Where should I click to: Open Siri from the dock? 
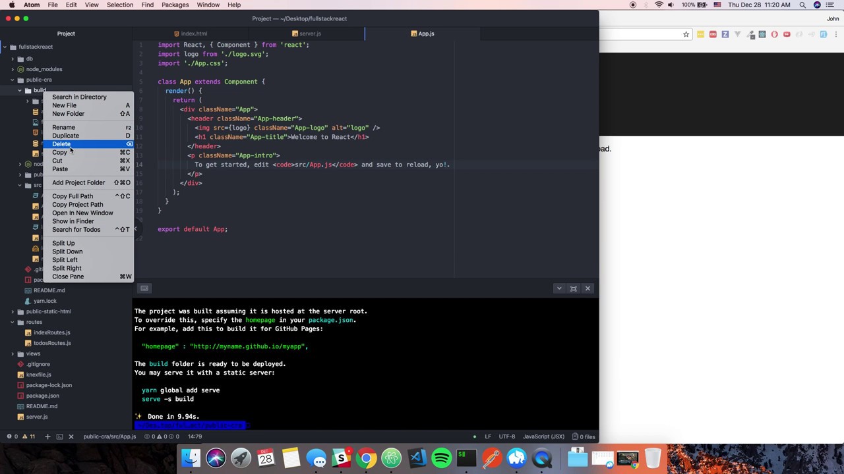[x=216, y=458]
